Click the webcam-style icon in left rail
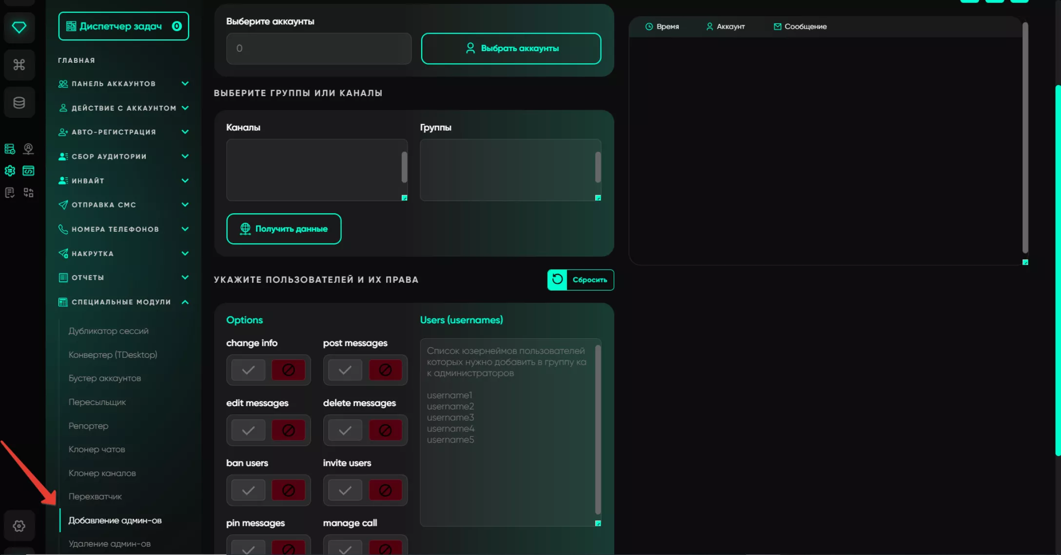 tap(29, 149)
